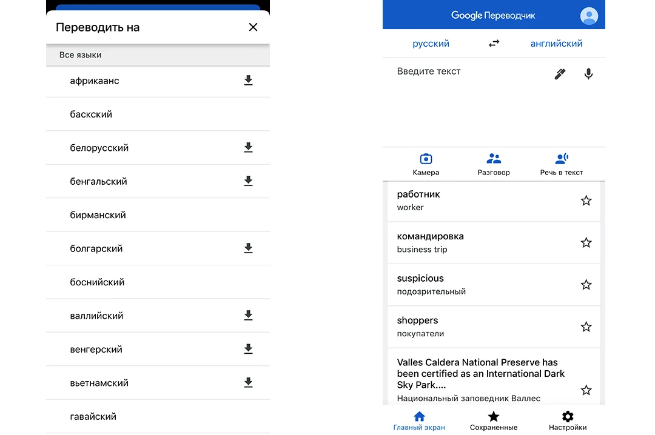Open the Камера translation mode
Screen dimensions: 655x435
pyautogui.click(x=426, y=164)
